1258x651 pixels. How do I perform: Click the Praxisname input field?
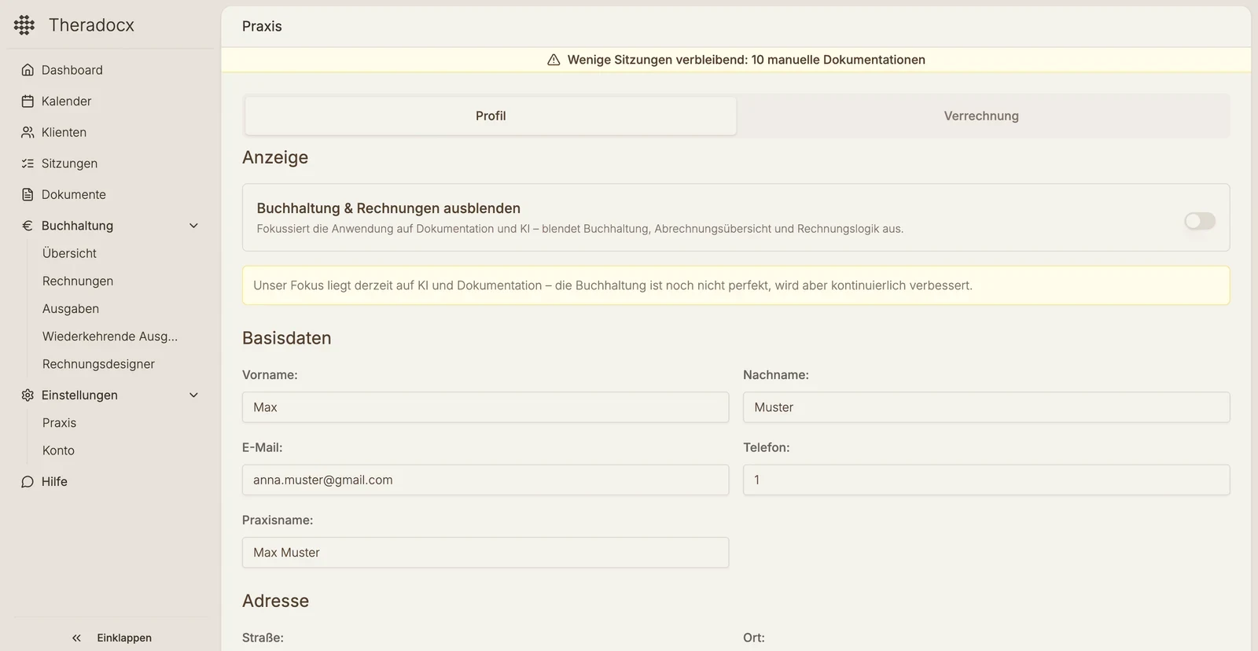tap(485, 552)
